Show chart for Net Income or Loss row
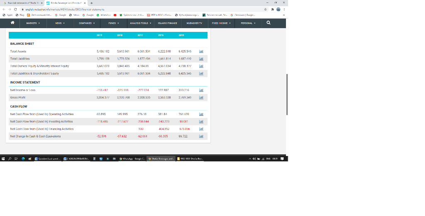The height and width of the screenshot is (216, 425). (201, 90)
